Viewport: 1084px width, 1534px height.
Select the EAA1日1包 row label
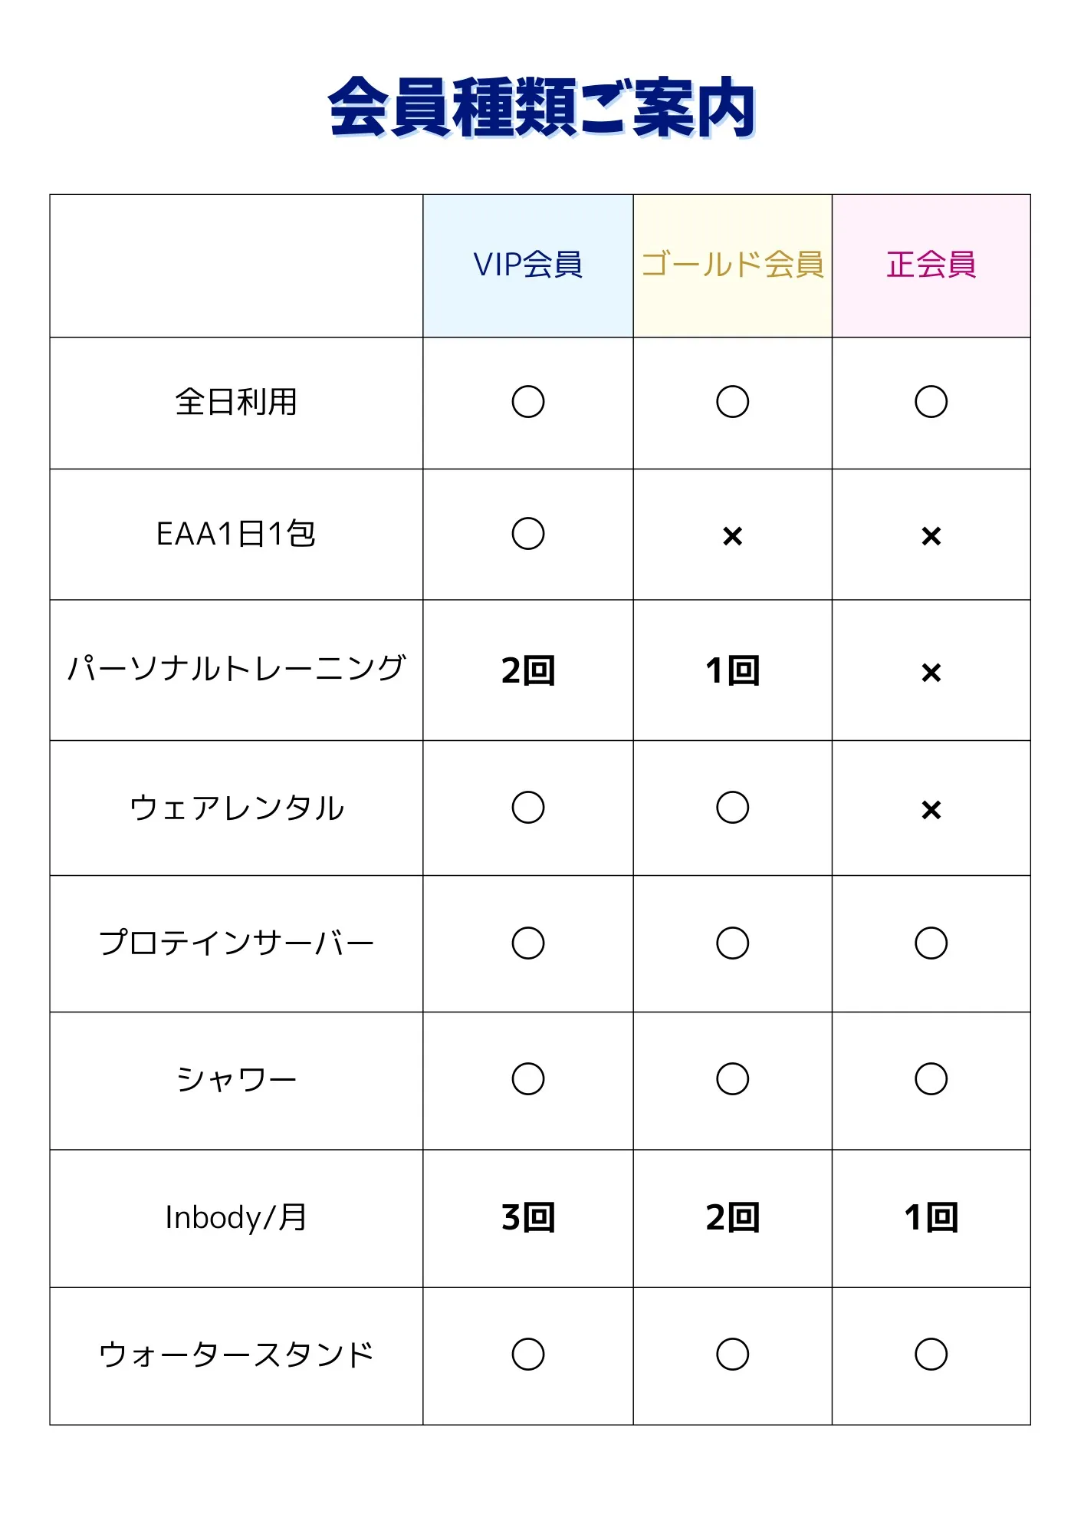pyautogui.click(x=236, y=534)
